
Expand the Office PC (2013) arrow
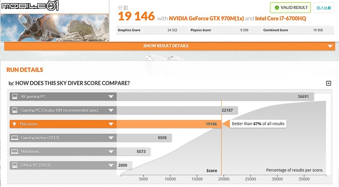[111, 165]
